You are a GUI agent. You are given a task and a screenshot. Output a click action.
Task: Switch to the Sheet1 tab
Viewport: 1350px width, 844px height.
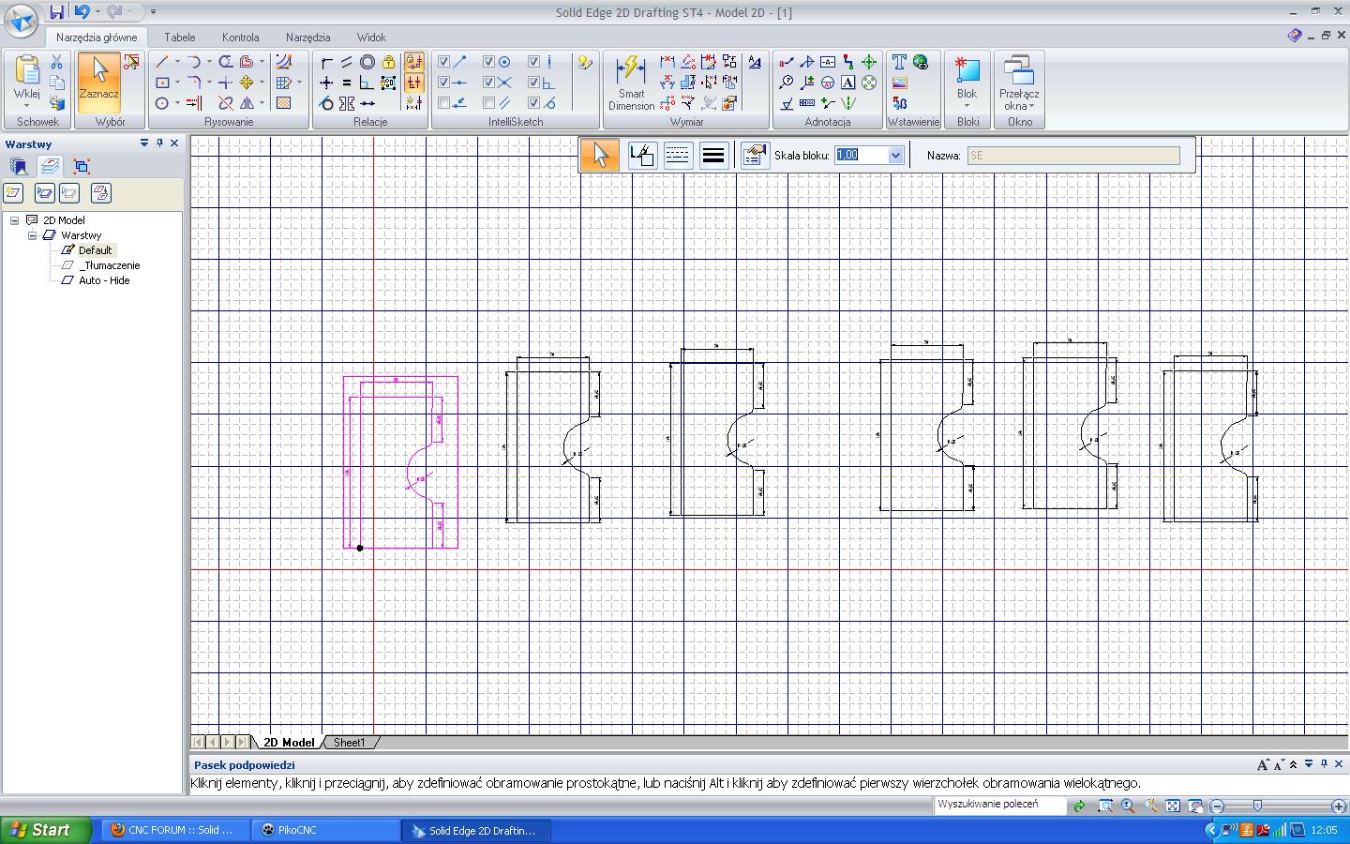[x=350, y=743]
